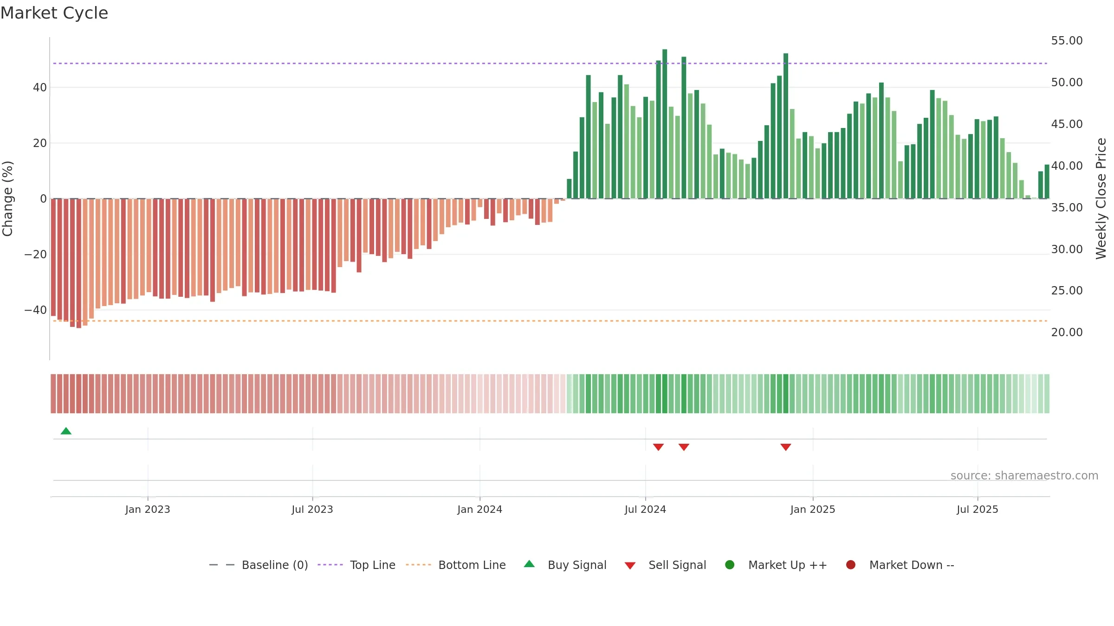Viewport: 1114px width, 626px height.
Task: Click the 40.00 price axis tick
Action: click(x=1067, y=166)
